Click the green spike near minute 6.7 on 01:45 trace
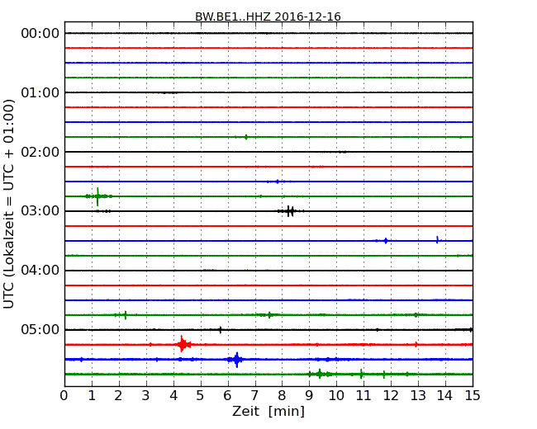The image size is (537, 429). click(246, 137)
